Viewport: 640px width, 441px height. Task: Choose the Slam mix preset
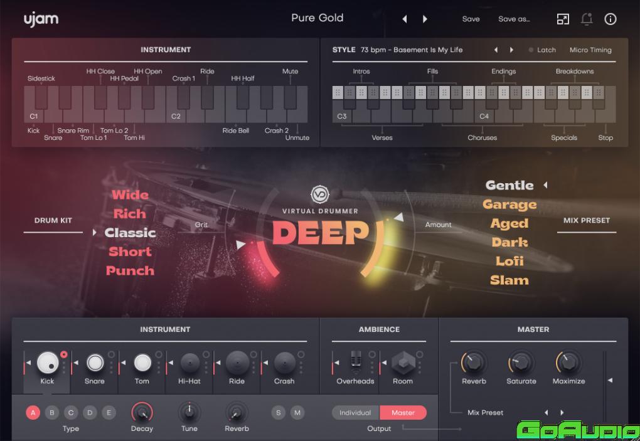pyautogui.click(x=509, y=280)
